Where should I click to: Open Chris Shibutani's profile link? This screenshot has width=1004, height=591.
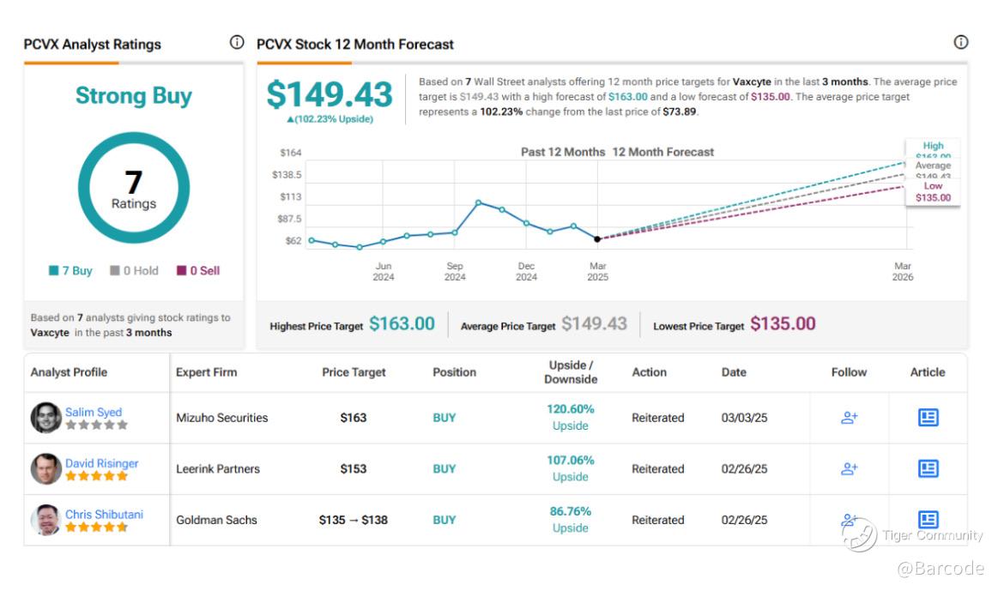105,514
